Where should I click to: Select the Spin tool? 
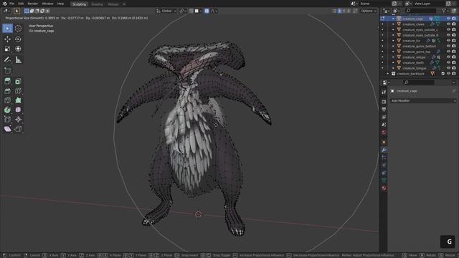[x=7, y=110]
